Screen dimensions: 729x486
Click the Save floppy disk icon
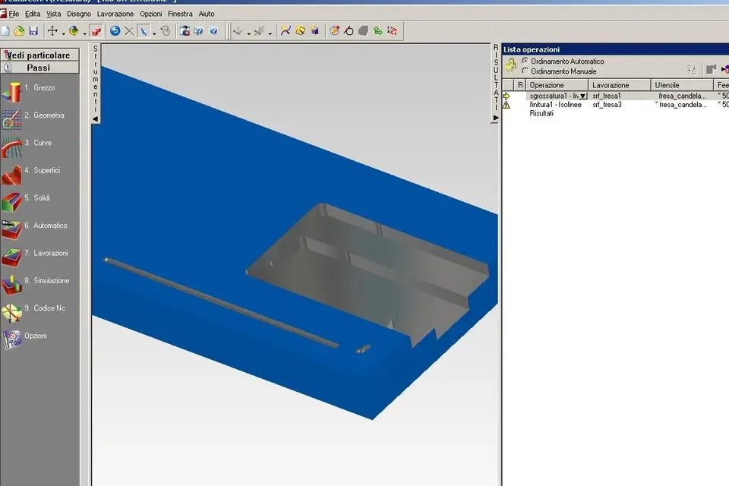click(x=33, y=31)
